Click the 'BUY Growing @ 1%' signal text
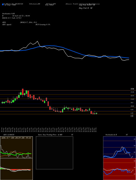 point(43,25)
